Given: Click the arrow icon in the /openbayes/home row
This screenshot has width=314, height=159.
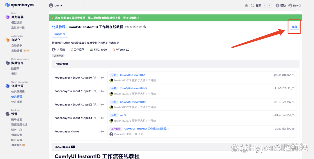Looking at the screenshot, I should point(102,132).
